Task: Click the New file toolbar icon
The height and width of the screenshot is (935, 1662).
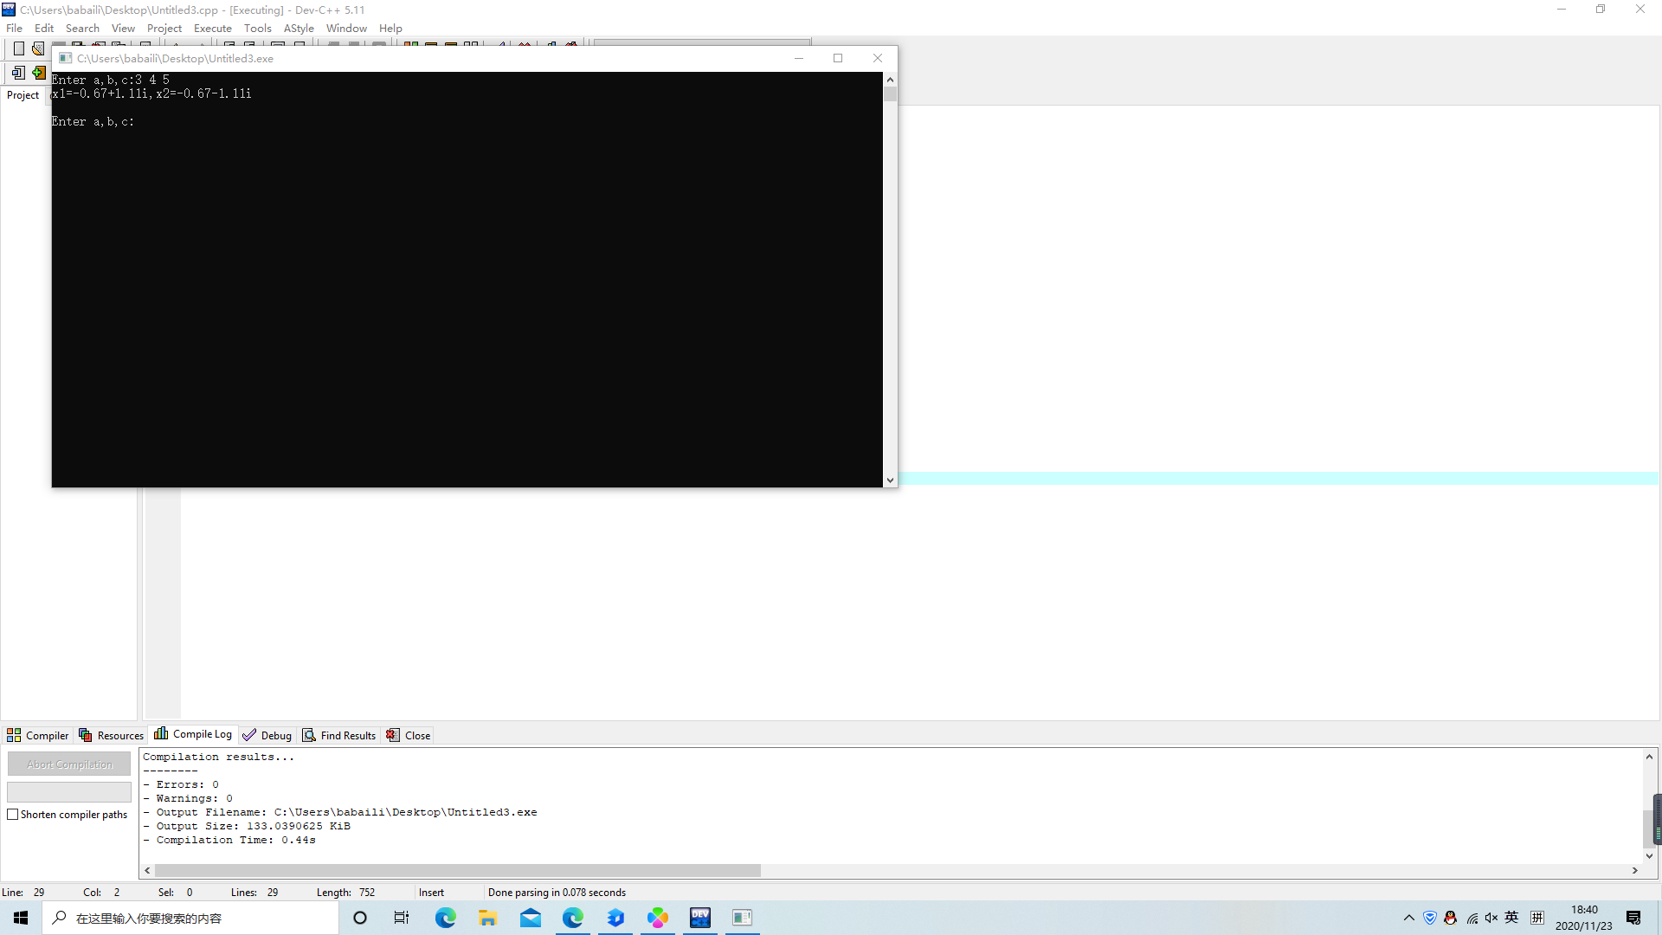Action: (18, 48)
